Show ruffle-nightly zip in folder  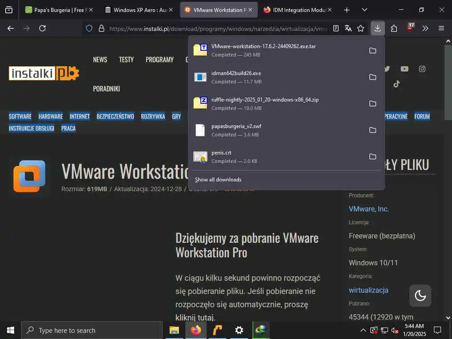[373, 103]
